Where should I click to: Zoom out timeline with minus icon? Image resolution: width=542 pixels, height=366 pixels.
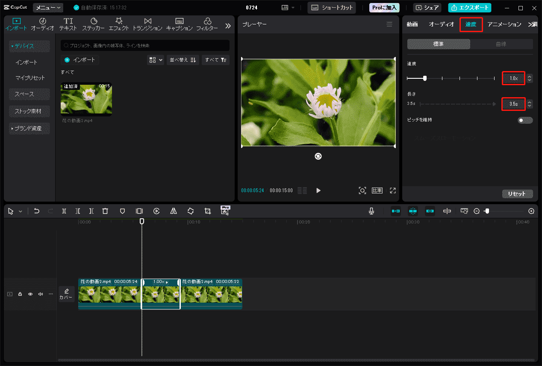pyautogui.click(x=477, y=211)
